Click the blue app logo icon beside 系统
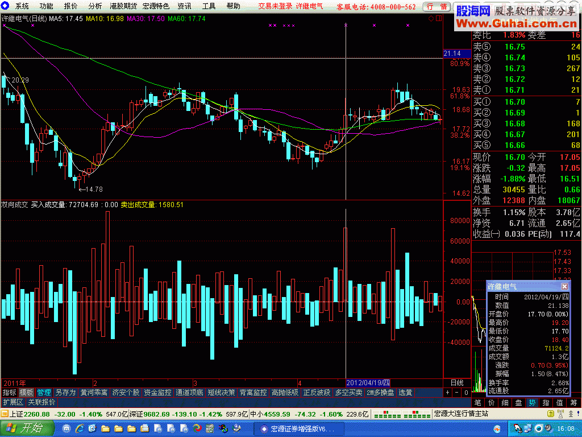The width and height of the screenshot is (582, 437). [5, 6]
